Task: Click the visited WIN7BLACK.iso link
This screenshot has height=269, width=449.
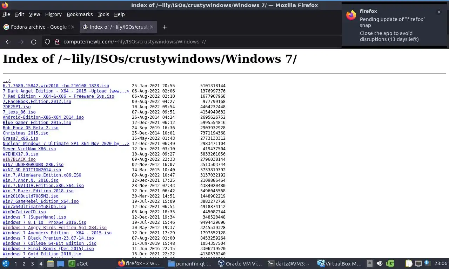Action: 19,159
